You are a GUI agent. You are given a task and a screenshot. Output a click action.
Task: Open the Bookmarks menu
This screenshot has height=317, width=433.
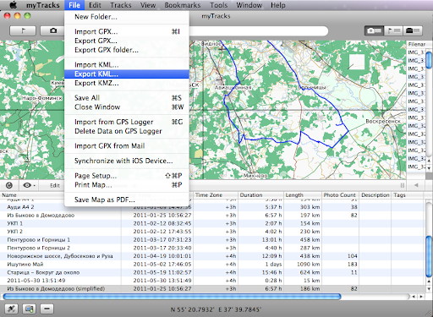tap(183, 5)
